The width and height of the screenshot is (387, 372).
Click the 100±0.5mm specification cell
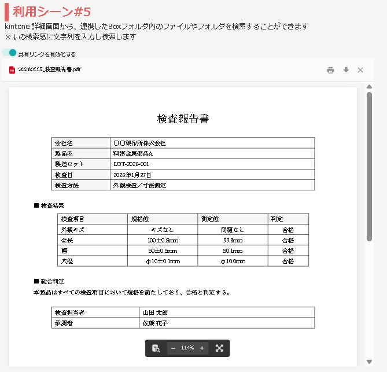pos(163,240)
